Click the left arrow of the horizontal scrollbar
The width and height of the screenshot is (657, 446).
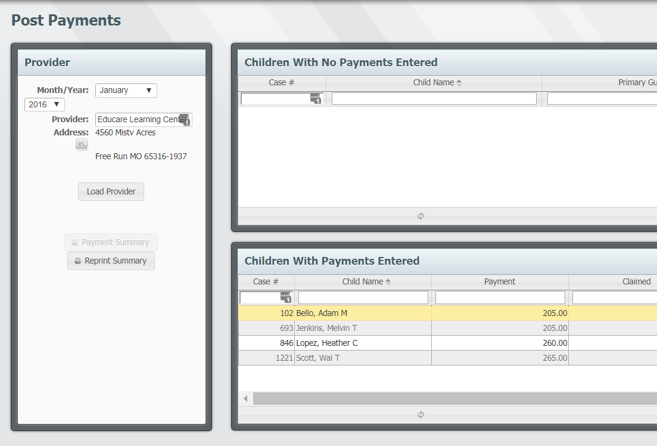pyautogui.click(x=246, y=398)
